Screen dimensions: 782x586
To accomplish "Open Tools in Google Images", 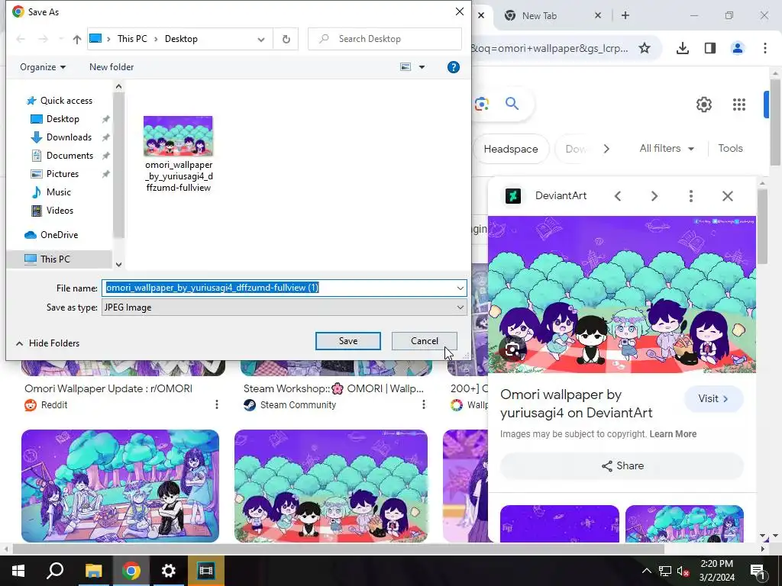I will [730, 148].
